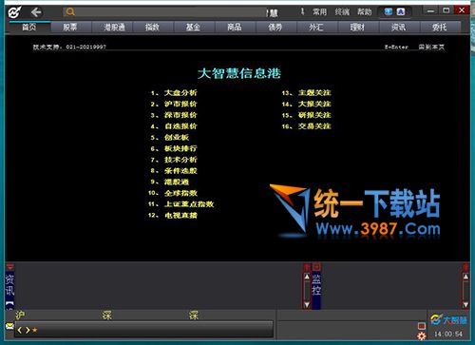The width and height of the screenshot is (475, 345).
Task: Open the orange gear settings icon
Action: click(x=422, y=335)
